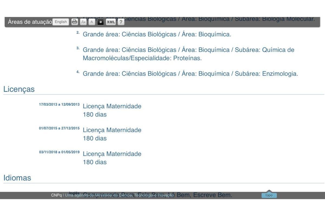The image size is (325, 216).
Task: Click the Idiomas section heading
Action: coord(17,178)
